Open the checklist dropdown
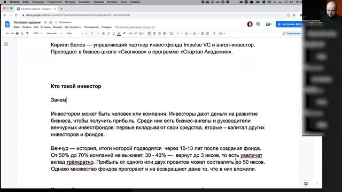The image size is (342, 192). tap(180, 34)
